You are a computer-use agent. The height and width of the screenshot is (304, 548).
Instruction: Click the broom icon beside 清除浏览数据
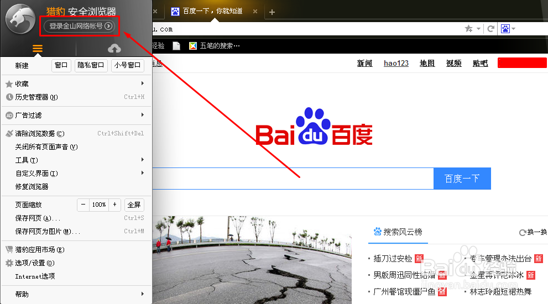pyautogui.click(x=9, y=133)
